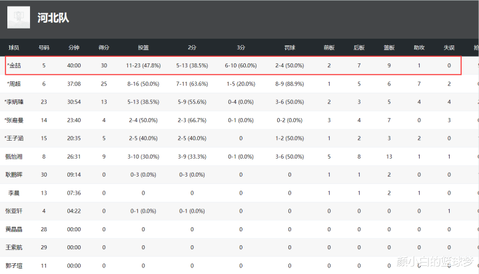Open player 金喆's profile
The width and height of the screenshot is (479, 274).
(x=15, y=66)
